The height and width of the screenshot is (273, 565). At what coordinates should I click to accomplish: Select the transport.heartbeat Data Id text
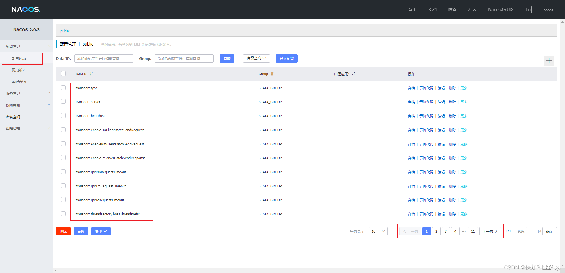[91, 116]
